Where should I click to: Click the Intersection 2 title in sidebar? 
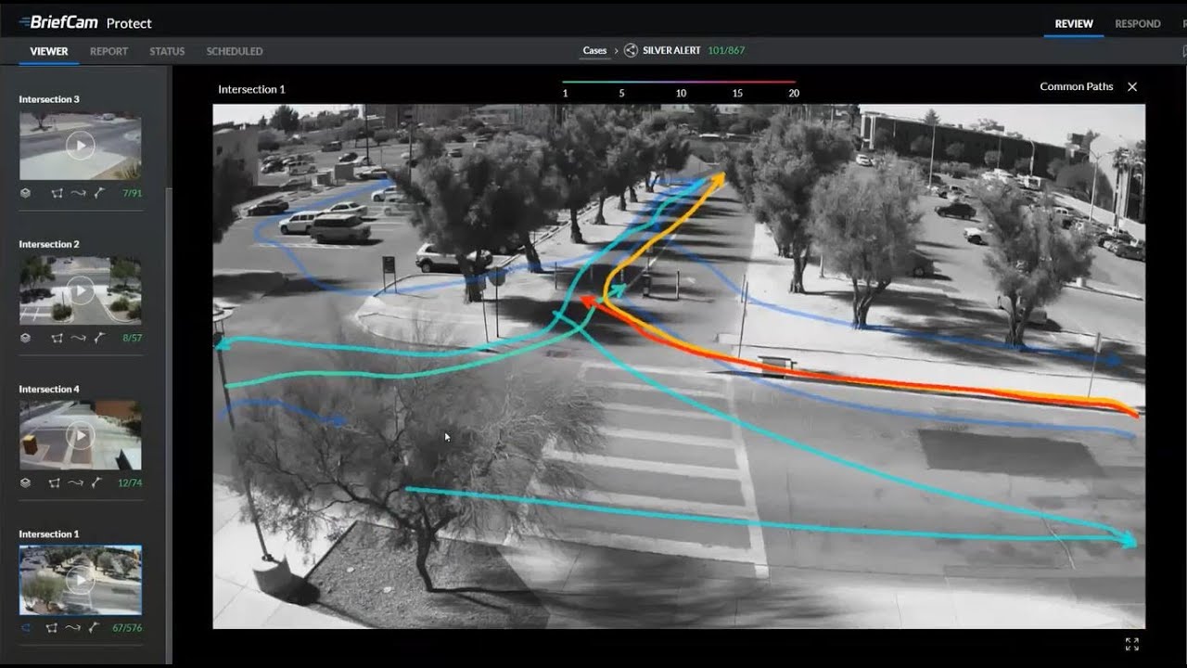point(49,244)
